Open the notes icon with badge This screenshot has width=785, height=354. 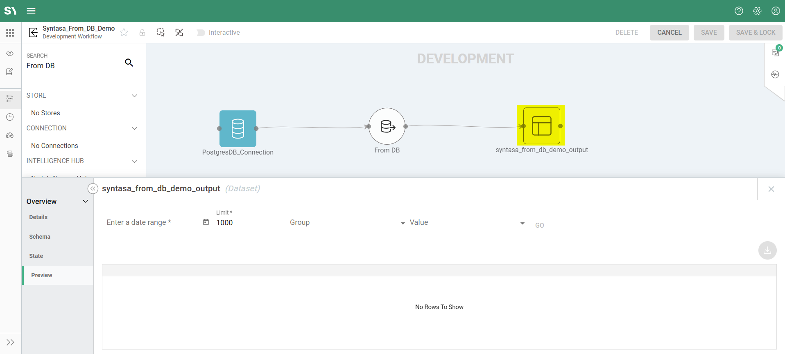775,52
